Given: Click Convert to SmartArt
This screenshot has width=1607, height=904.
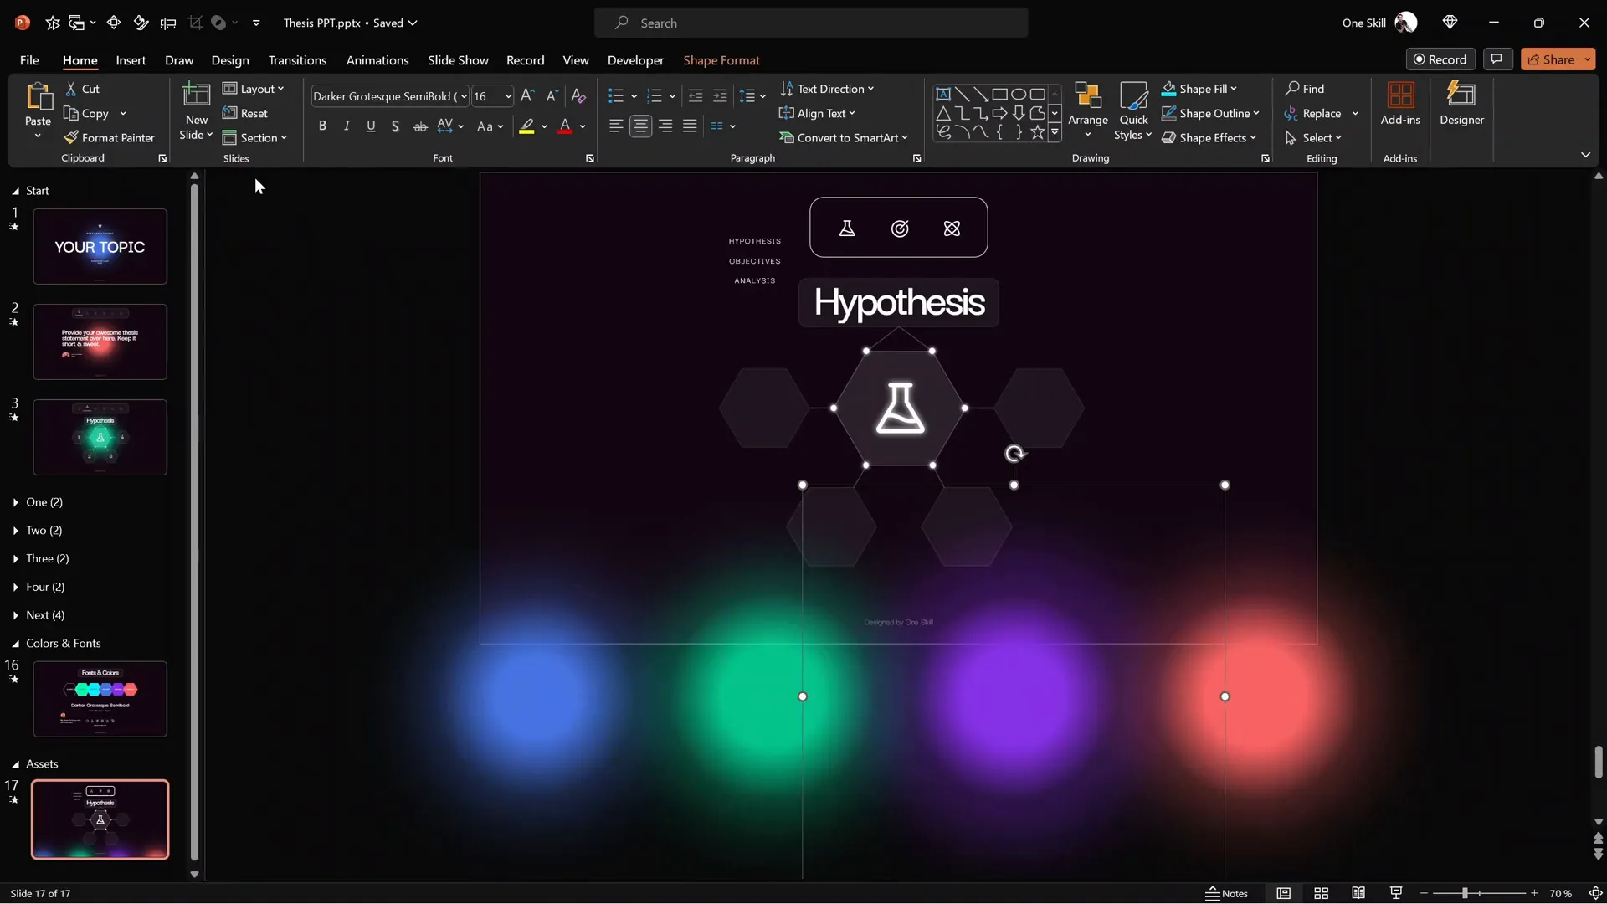Looking at the screenshot, I should click(844, 138).
